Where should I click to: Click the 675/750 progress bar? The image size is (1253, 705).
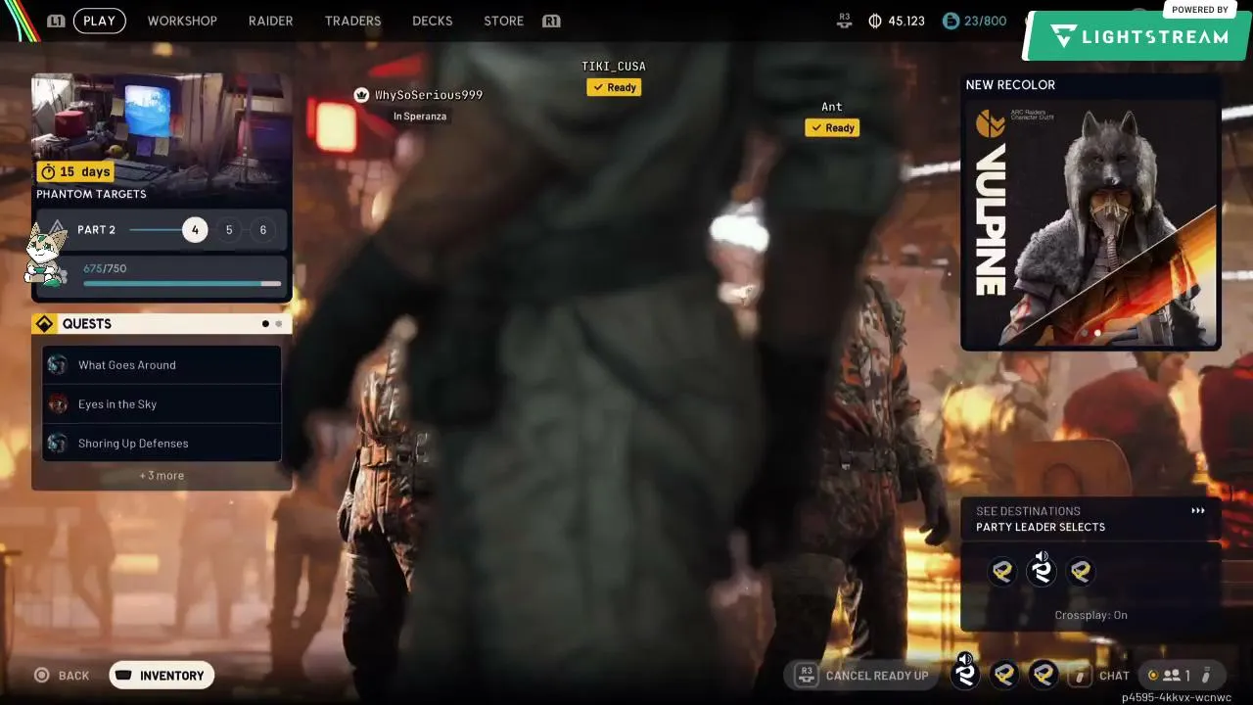point(182,284)
